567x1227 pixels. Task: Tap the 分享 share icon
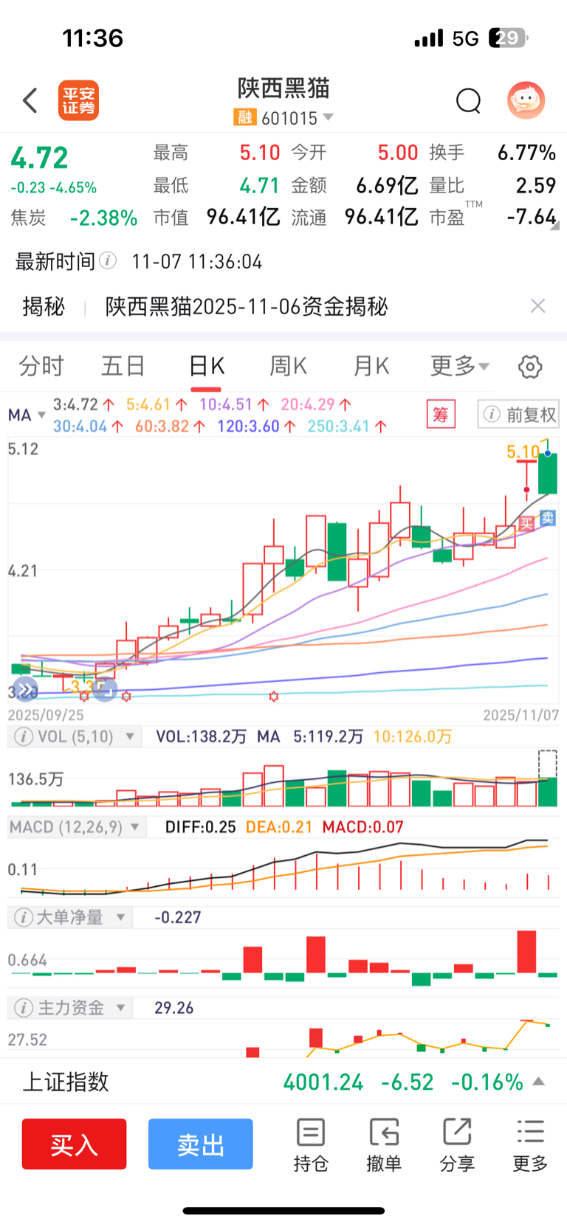(457, 1145)
